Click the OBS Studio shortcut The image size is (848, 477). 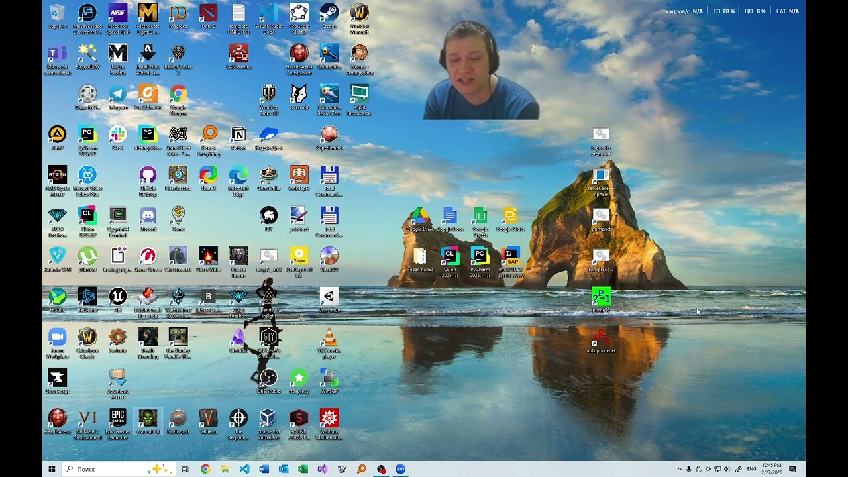point(268,381)
